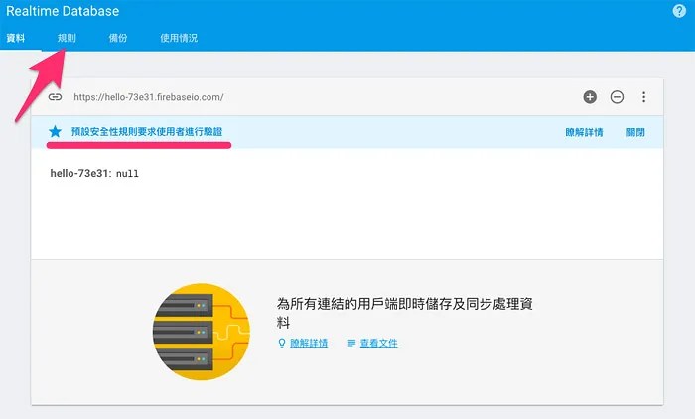The image size is (695, 419).
Task: Click the link icon beside database URL
Action: pyautogui.click(x=55, y=97)
